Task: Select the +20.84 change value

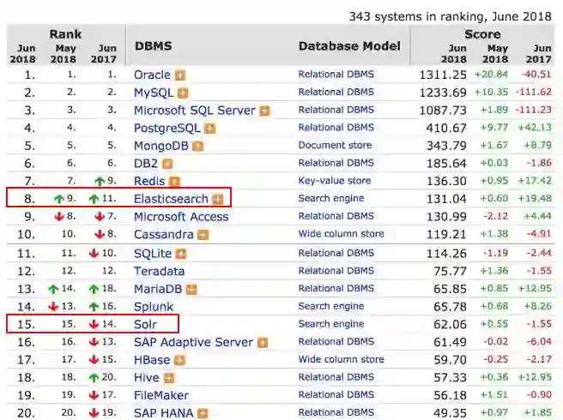Action: coord(491,75)
